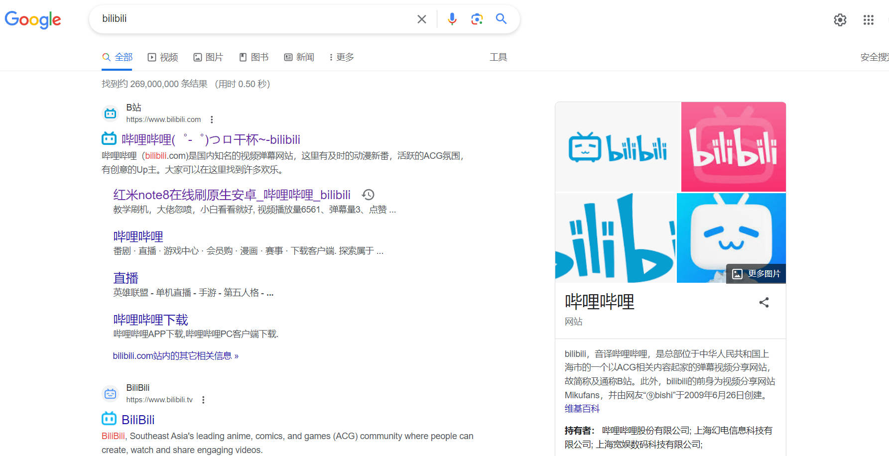889x456 pixels.
Task: Click the blue magnifier search button
Action: coord(501,19)
